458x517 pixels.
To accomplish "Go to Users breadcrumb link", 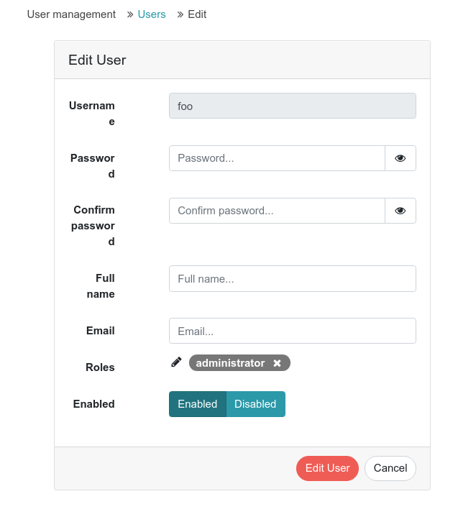I will 152,14.
